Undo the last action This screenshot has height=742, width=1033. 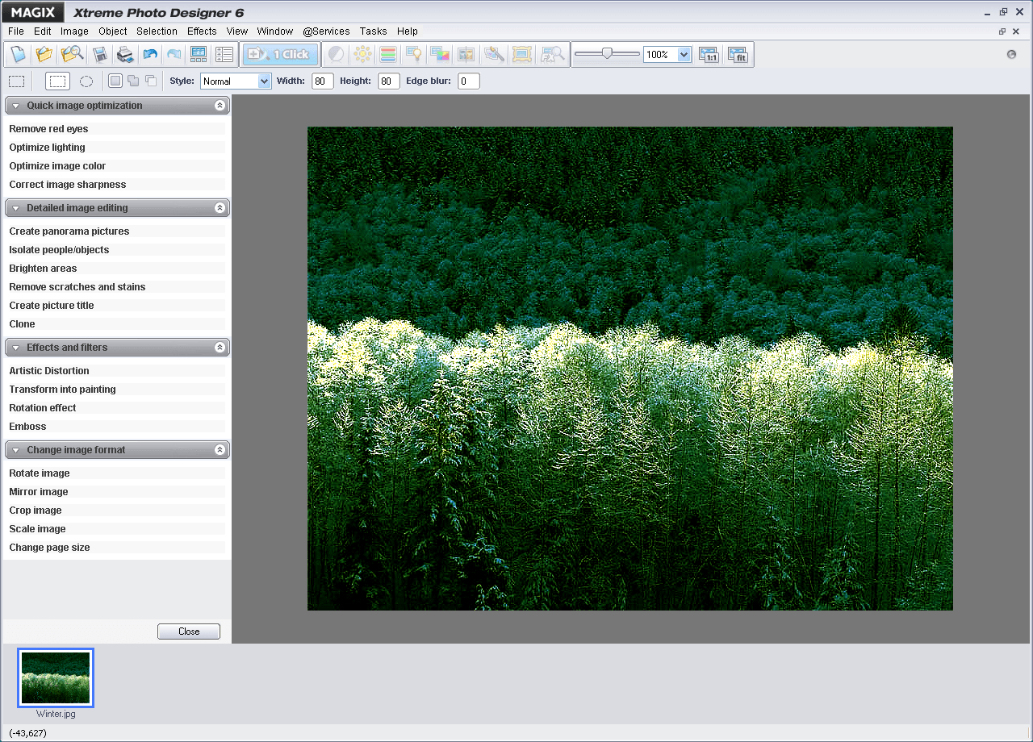[150, 54]
